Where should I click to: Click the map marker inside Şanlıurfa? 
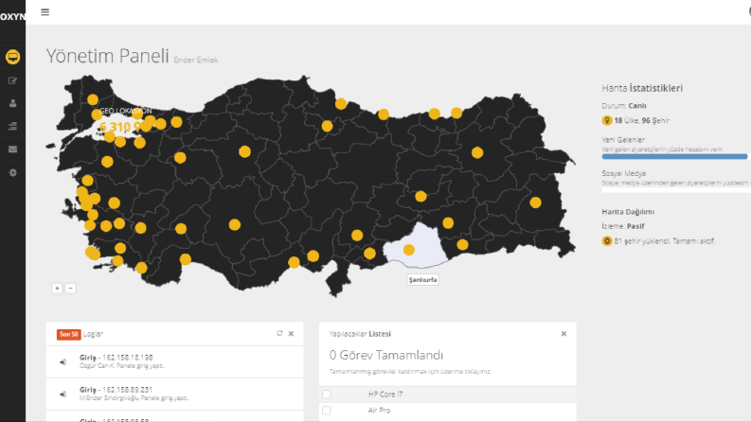408,250
